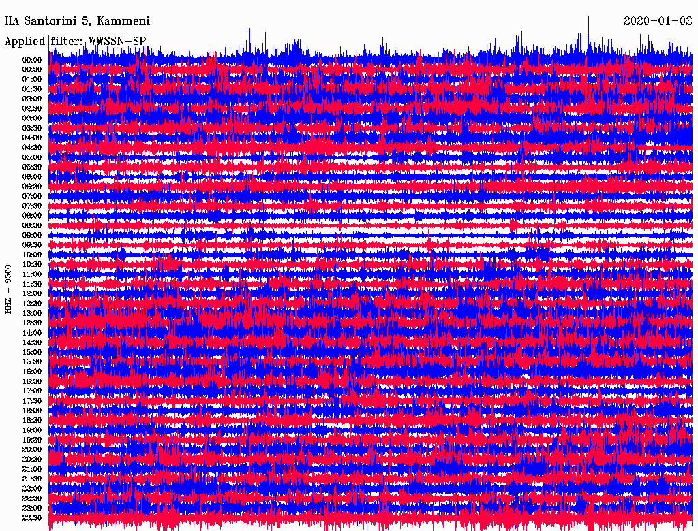
Task: Select the 14:30 time label
Action: (32, 342)
